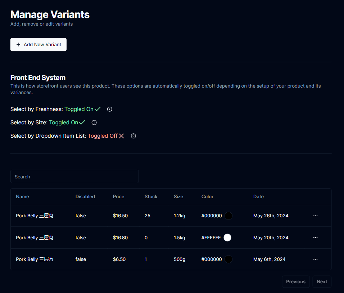Screen dimensions: 344x293
Task: Go to Next page of variants
Action: tap(322, 282)
